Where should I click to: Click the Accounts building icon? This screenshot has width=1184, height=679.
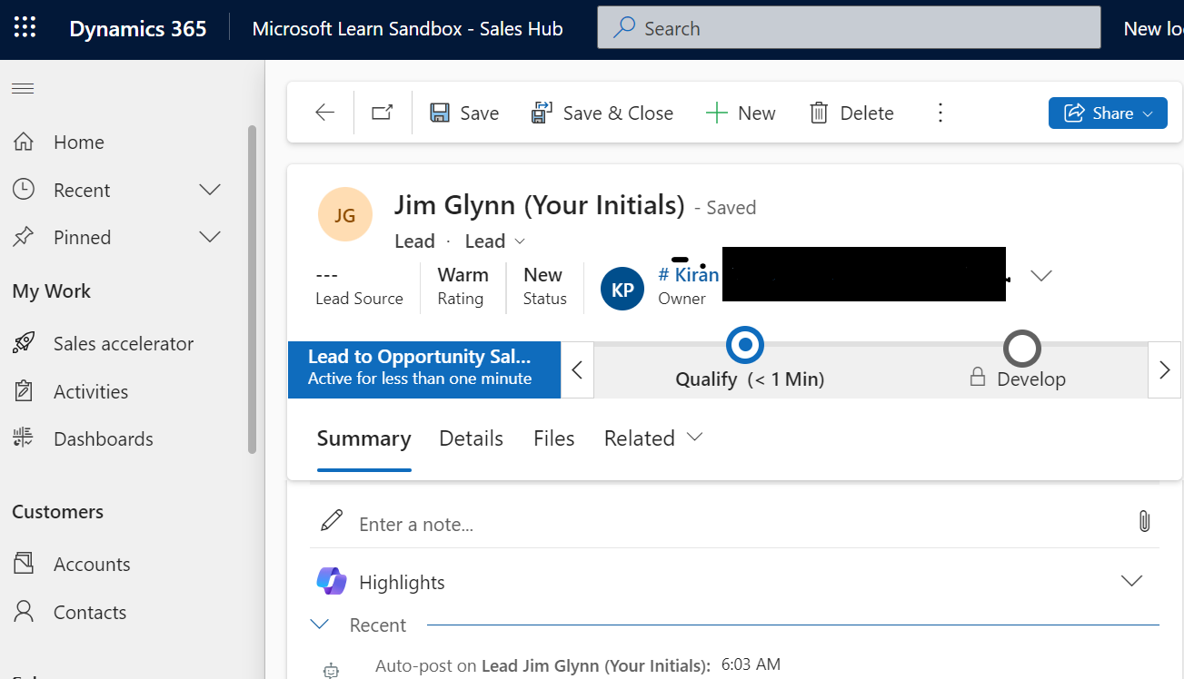point(24,564)
